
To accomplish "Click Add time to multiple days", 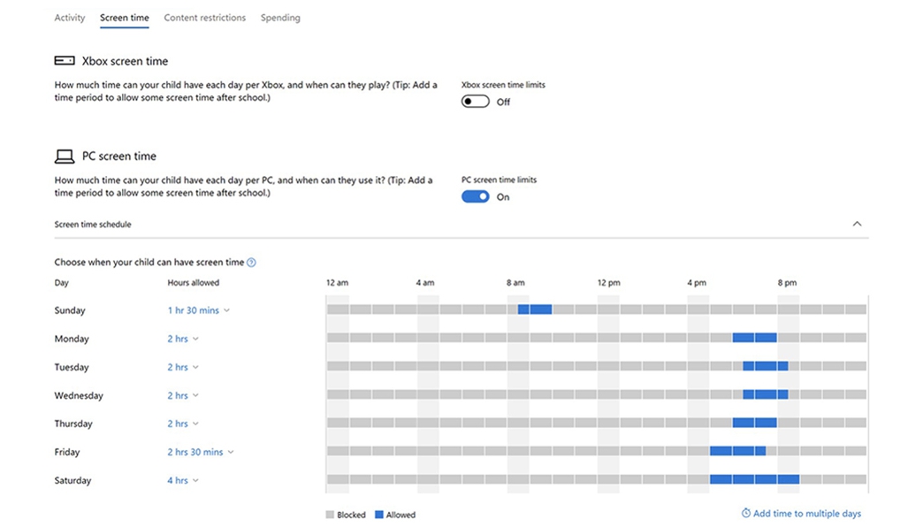I will [x=801, y=513].
